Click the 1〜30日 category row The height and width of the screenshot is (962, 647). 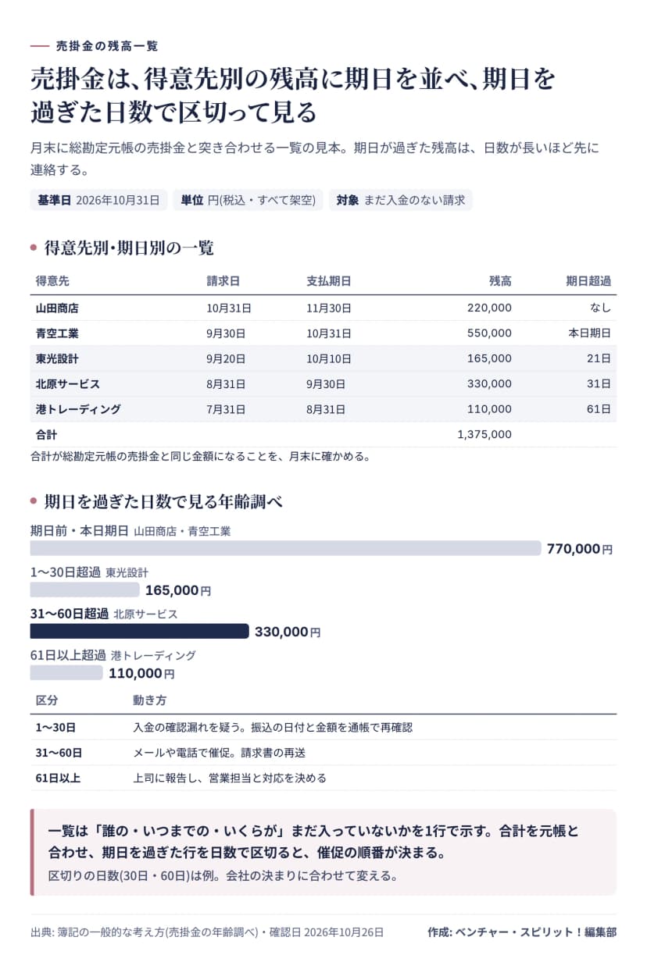(323, 727)
